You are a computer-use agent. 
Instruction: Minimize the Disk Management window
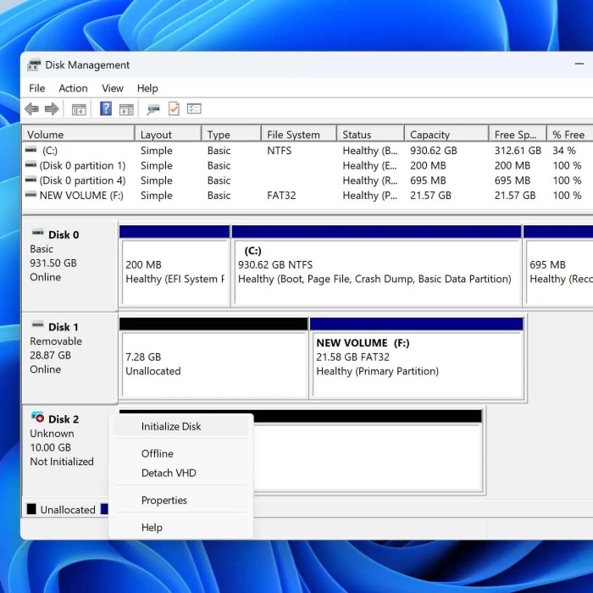[x=579, y=64]
